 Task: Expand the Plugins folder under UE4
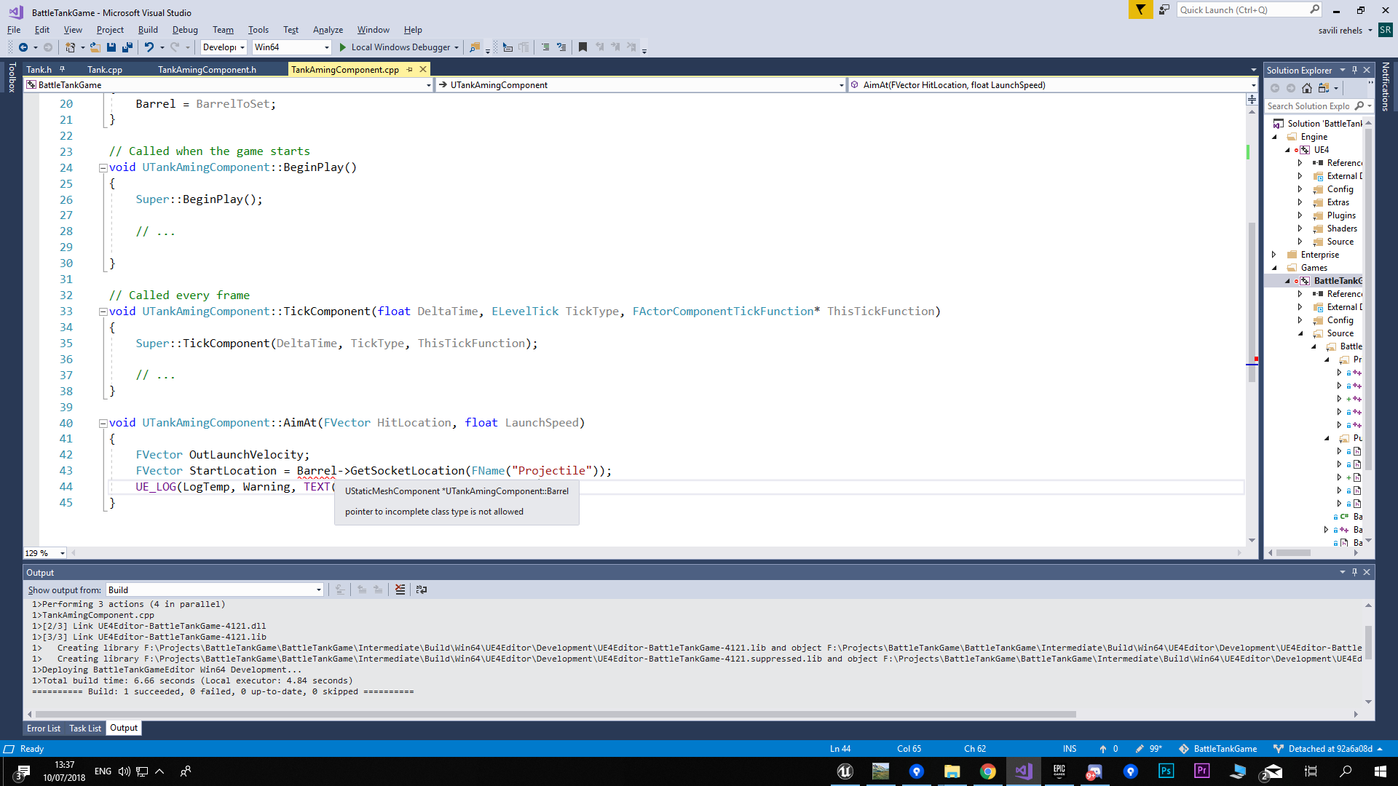(1300, 215)
